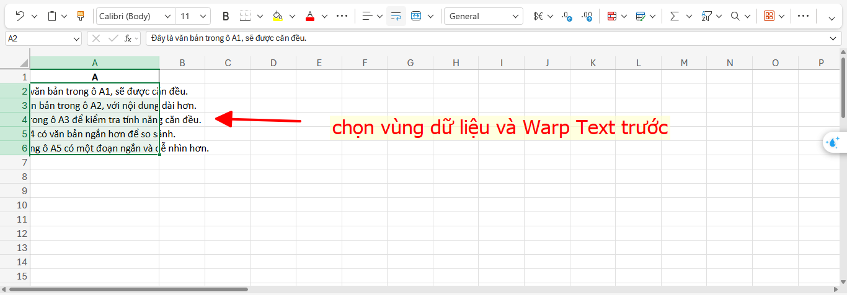Click the Decrease Decimal icon
The width and height of the screenshot is (847, 295).
point(567,16)
